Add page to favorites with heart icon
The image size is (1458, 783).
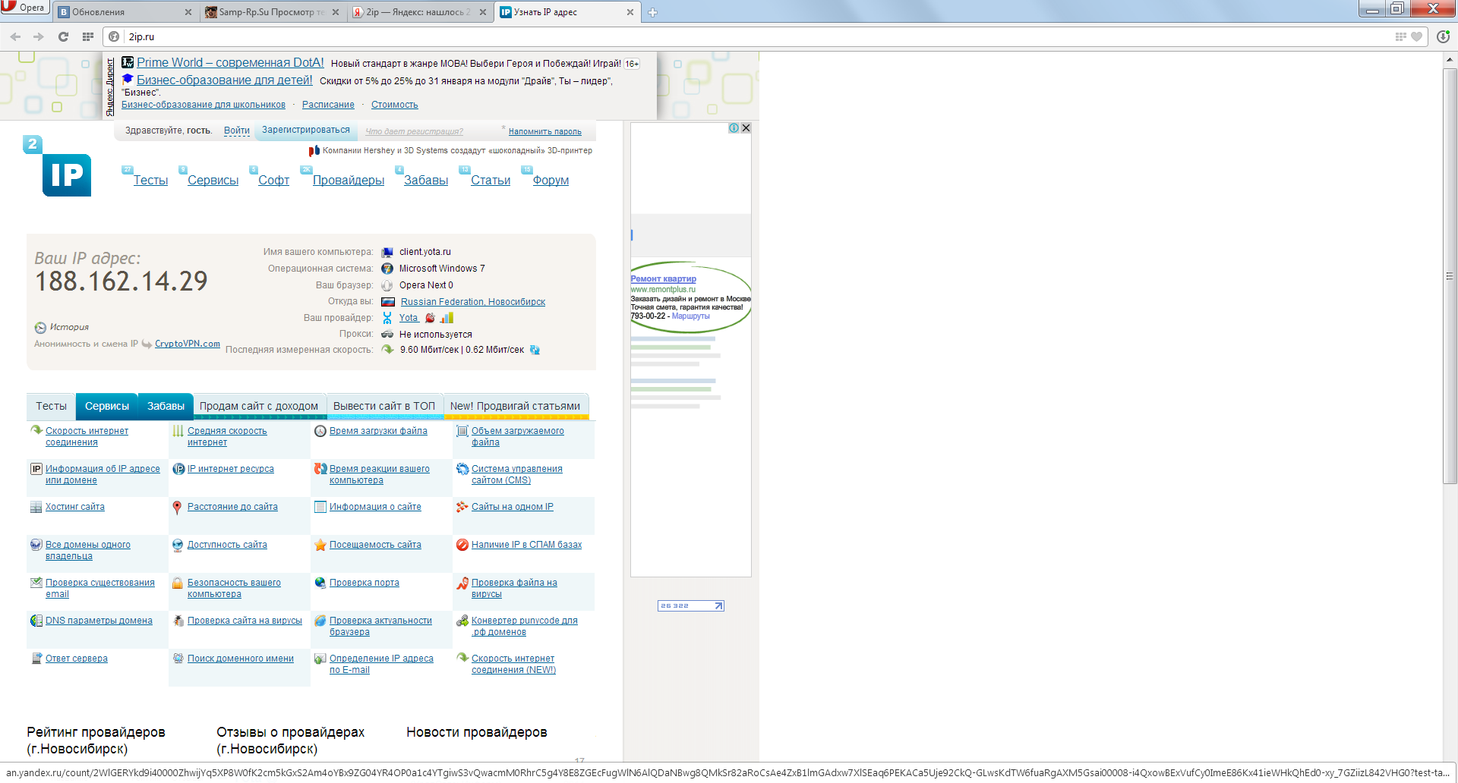point(1416,36)
